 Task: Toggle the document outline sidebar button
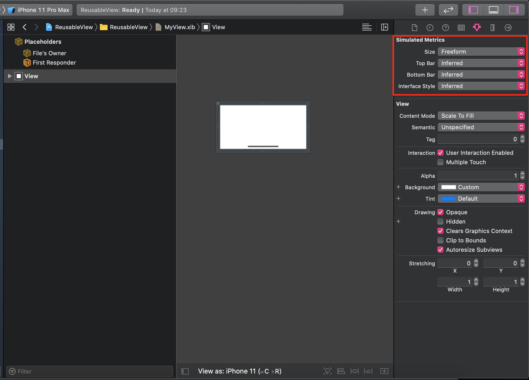point(185,371)
